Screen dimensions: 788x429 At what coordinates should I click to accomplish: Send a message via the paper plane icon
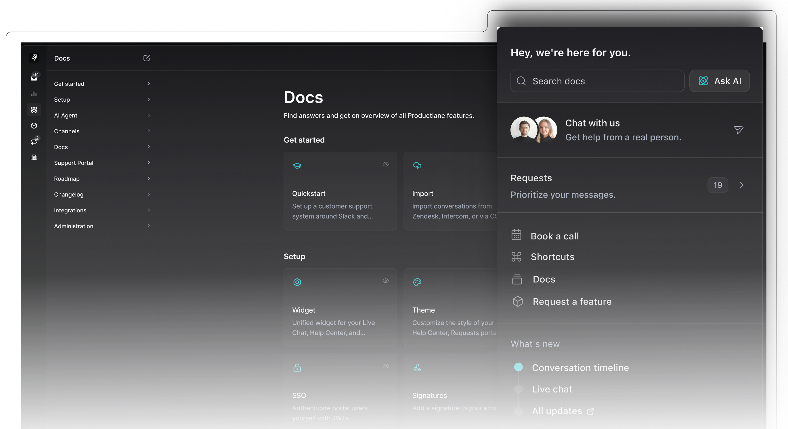click(x=739, y=130)
